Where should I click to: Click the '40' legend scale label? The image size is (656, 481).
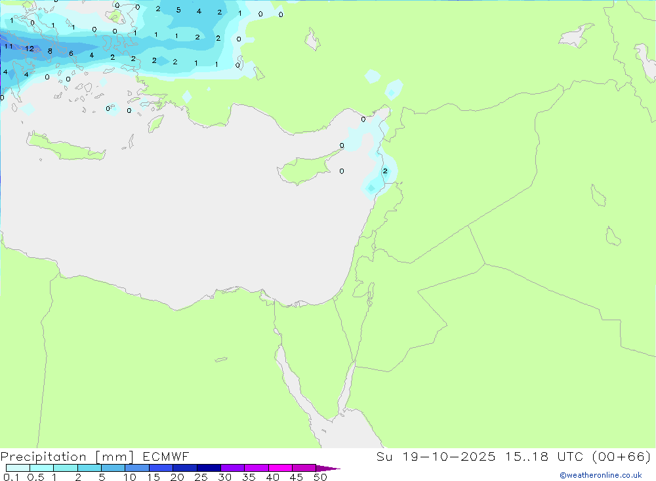pyautogui.click(x=272, y=477)
